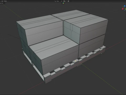Toggle proportional editing in header
The image size is (126, 95).
point(69,1)
